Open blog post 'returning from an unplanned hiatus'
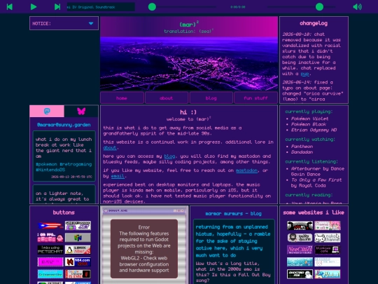378x284 pixels. tap(233, 241)
